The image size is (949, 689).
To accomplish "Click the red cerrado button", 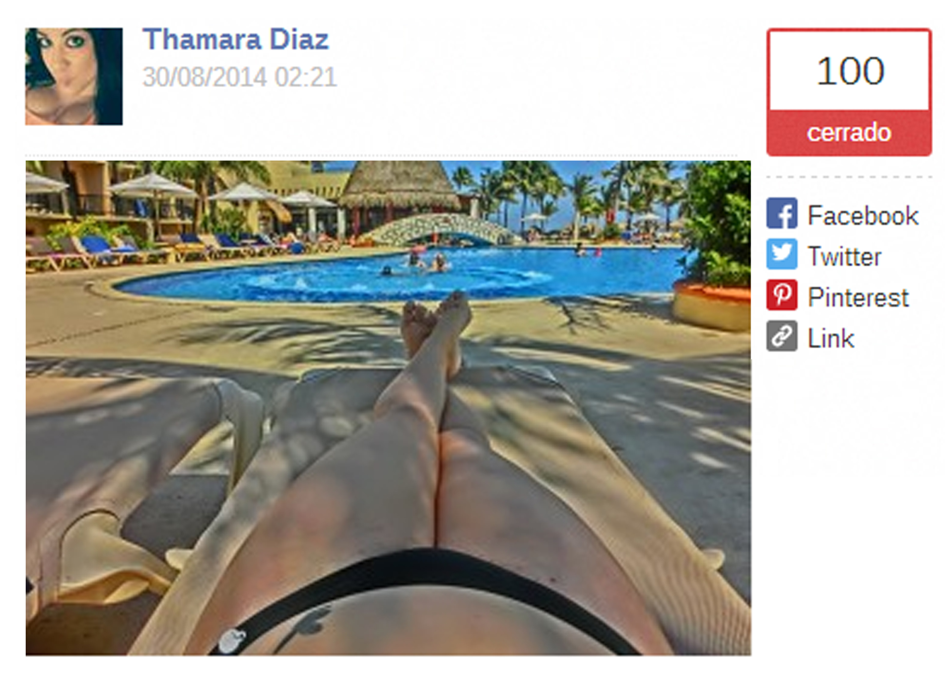I will click(849, 133).
